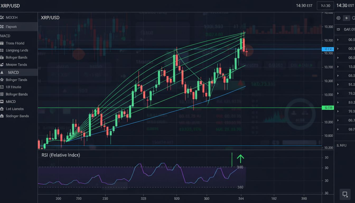355x203 pixels.
Task: Click the 14:30 timestamp field top right
Action: tap(325, 6)
